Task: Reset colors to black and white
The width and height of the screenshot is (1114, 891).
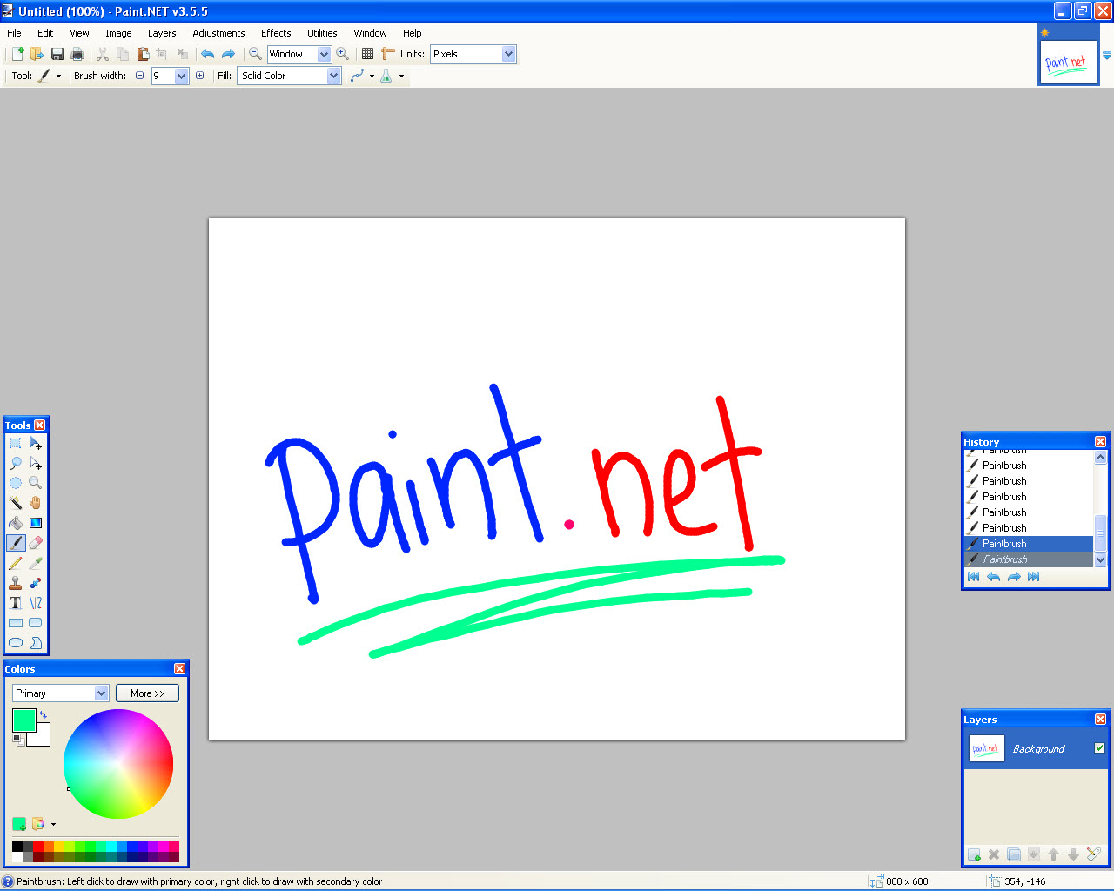Action: point(17,739)
